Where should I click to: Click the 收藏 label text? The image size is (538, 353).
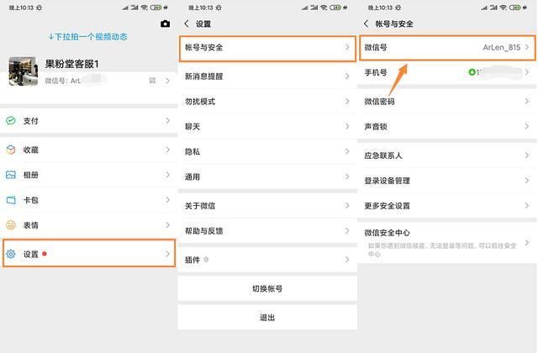[x=30, y=150]
